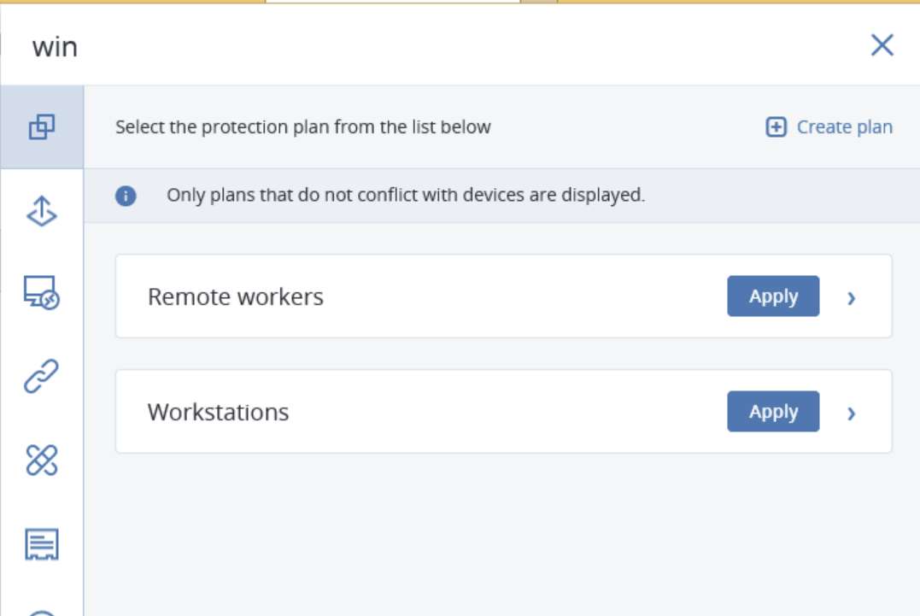Click the Create plan link
920x616 pixels.
[844, 126]
